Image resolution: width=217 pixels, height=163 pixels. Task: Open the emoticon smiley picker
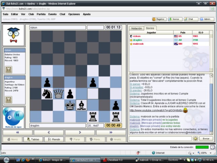195,139
